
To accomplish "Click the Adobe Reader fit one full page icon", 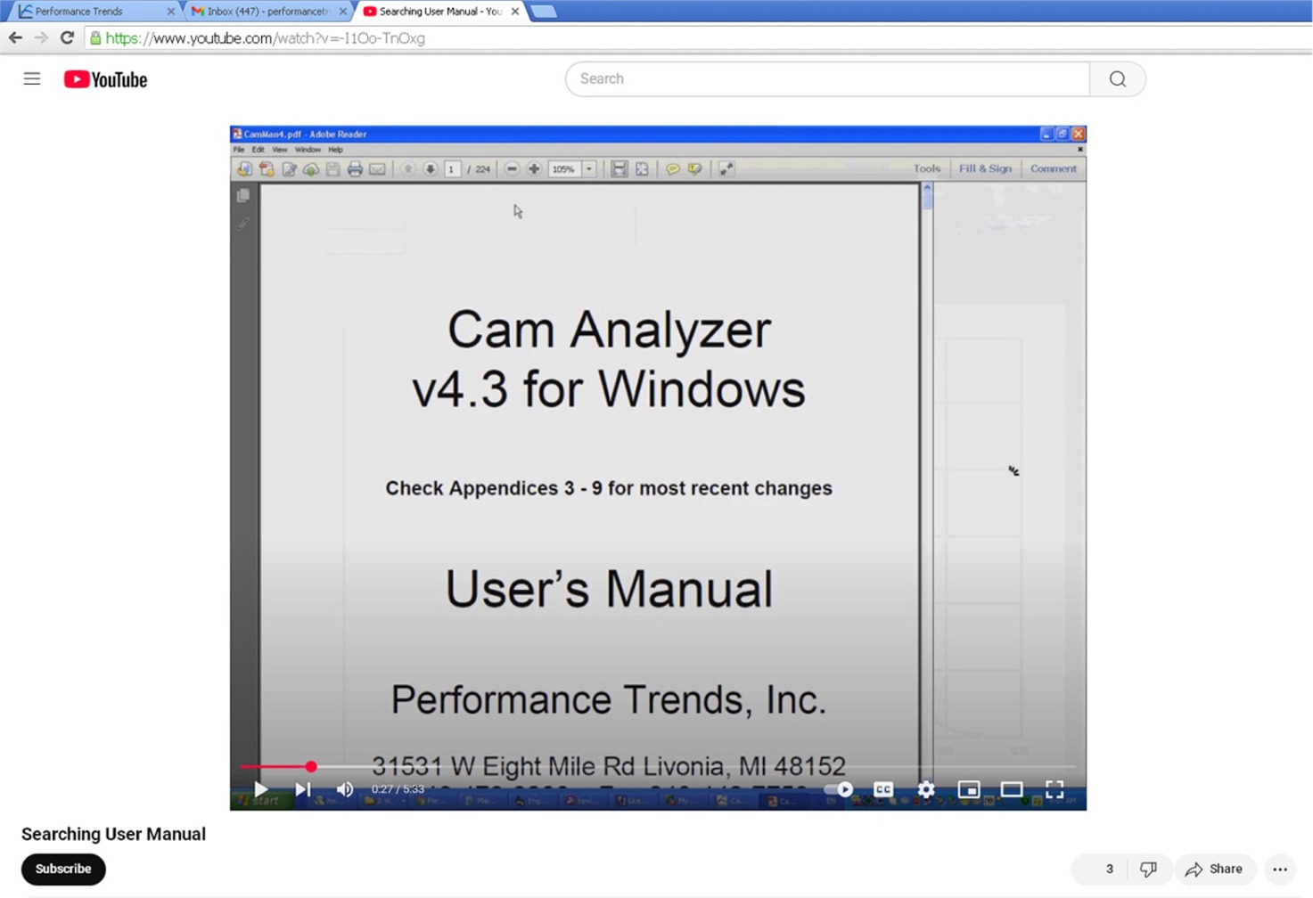I will pyautogui.click(x=642, y=169).
